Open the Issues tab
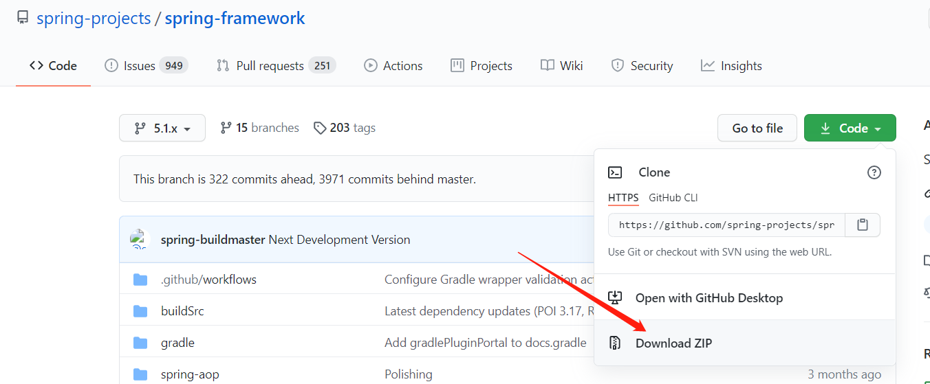Image resolution: width=930 pixels, height=384 pixels. point(147,66)
